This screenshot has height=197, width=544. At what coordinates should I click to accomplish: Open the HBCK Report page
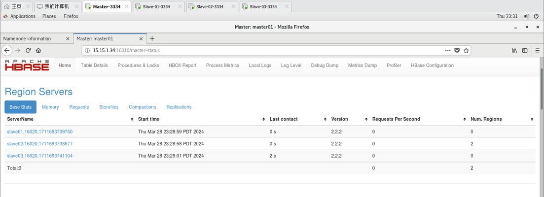tap(182, 65)
